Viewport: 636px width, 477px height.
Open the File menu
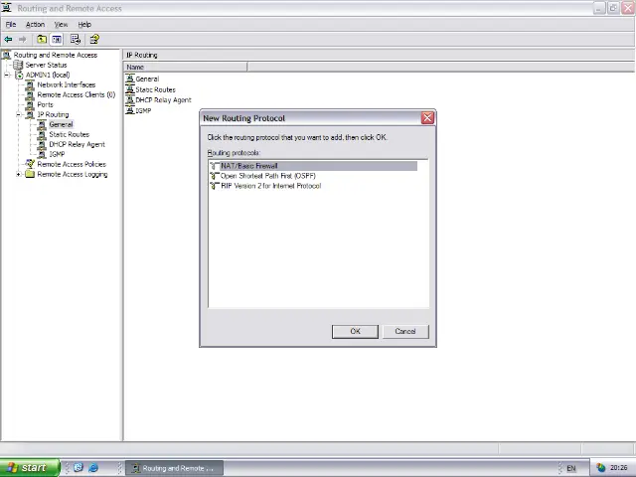pos(11,24)
